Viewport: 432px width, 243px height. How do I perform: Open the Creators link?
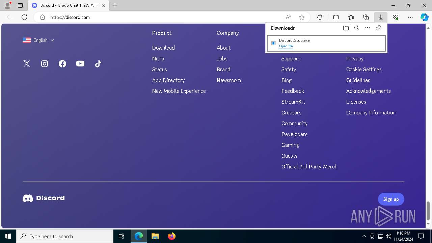[291, 112]
